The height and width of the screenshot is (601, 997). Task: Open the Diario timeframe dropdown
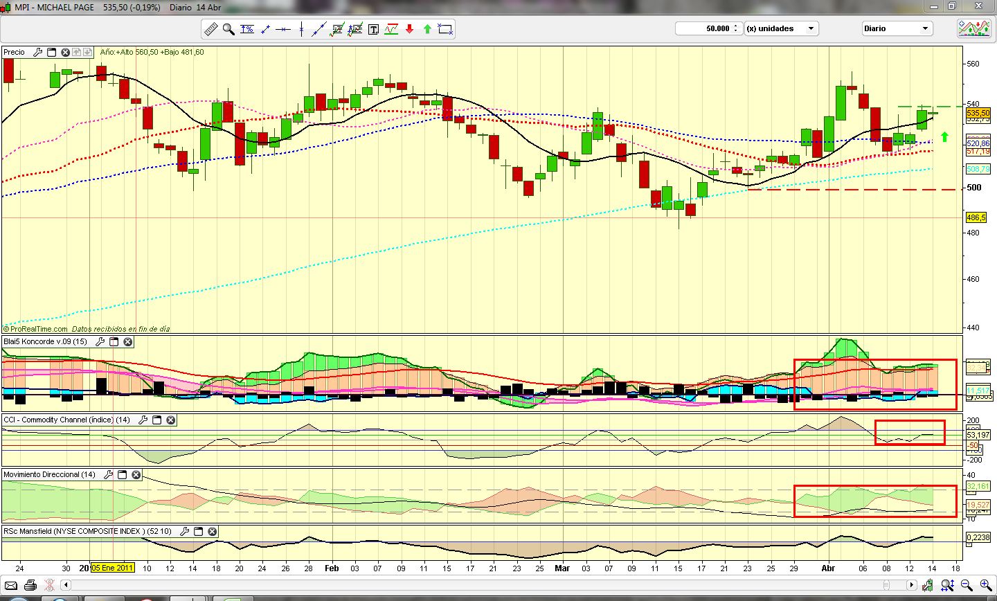(897, 28)
